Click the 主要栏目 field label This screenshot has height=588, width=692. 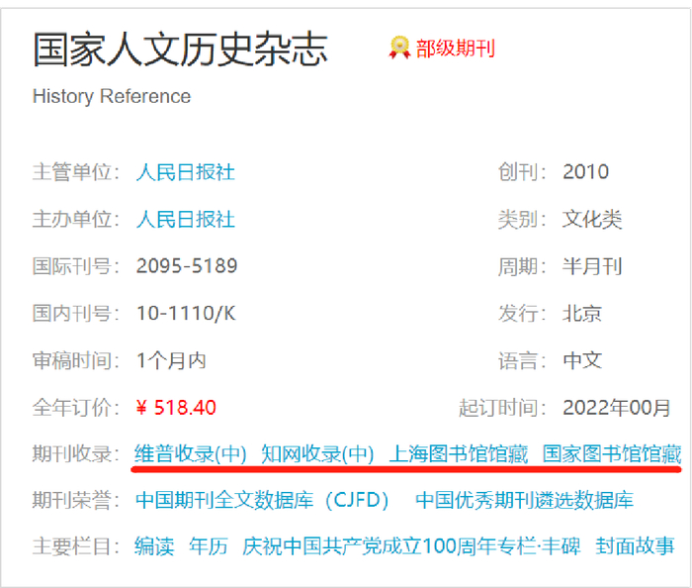(76, 546)
